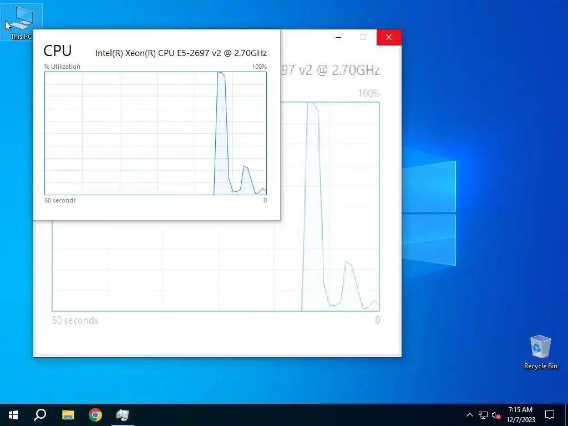Launch Google Chrome from taskbar
This screenshot has height=426, width=568.
click(95, 415)
